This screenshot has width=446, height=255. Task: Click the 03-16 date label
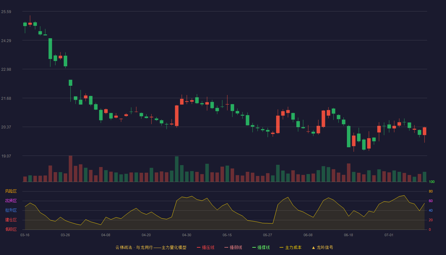pos(25,235)
